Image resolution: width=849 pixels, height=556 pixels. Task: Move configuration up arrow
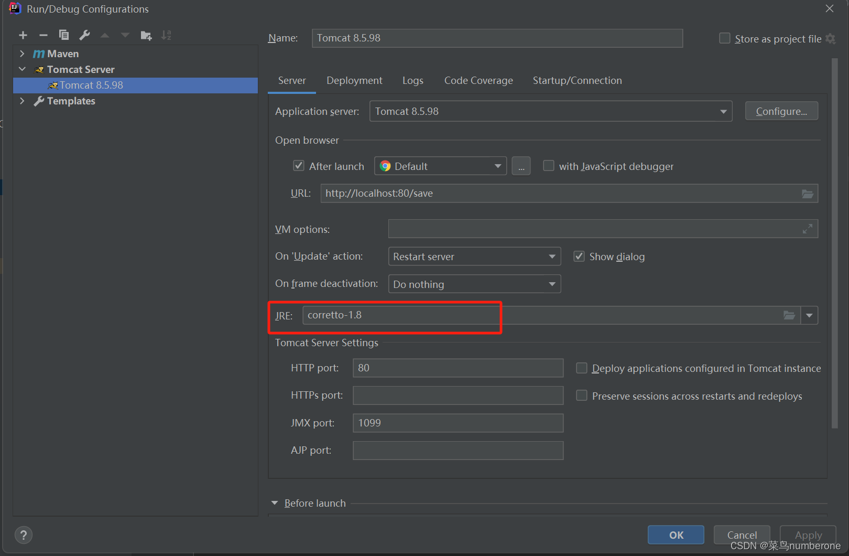click(x=105, y=35)
